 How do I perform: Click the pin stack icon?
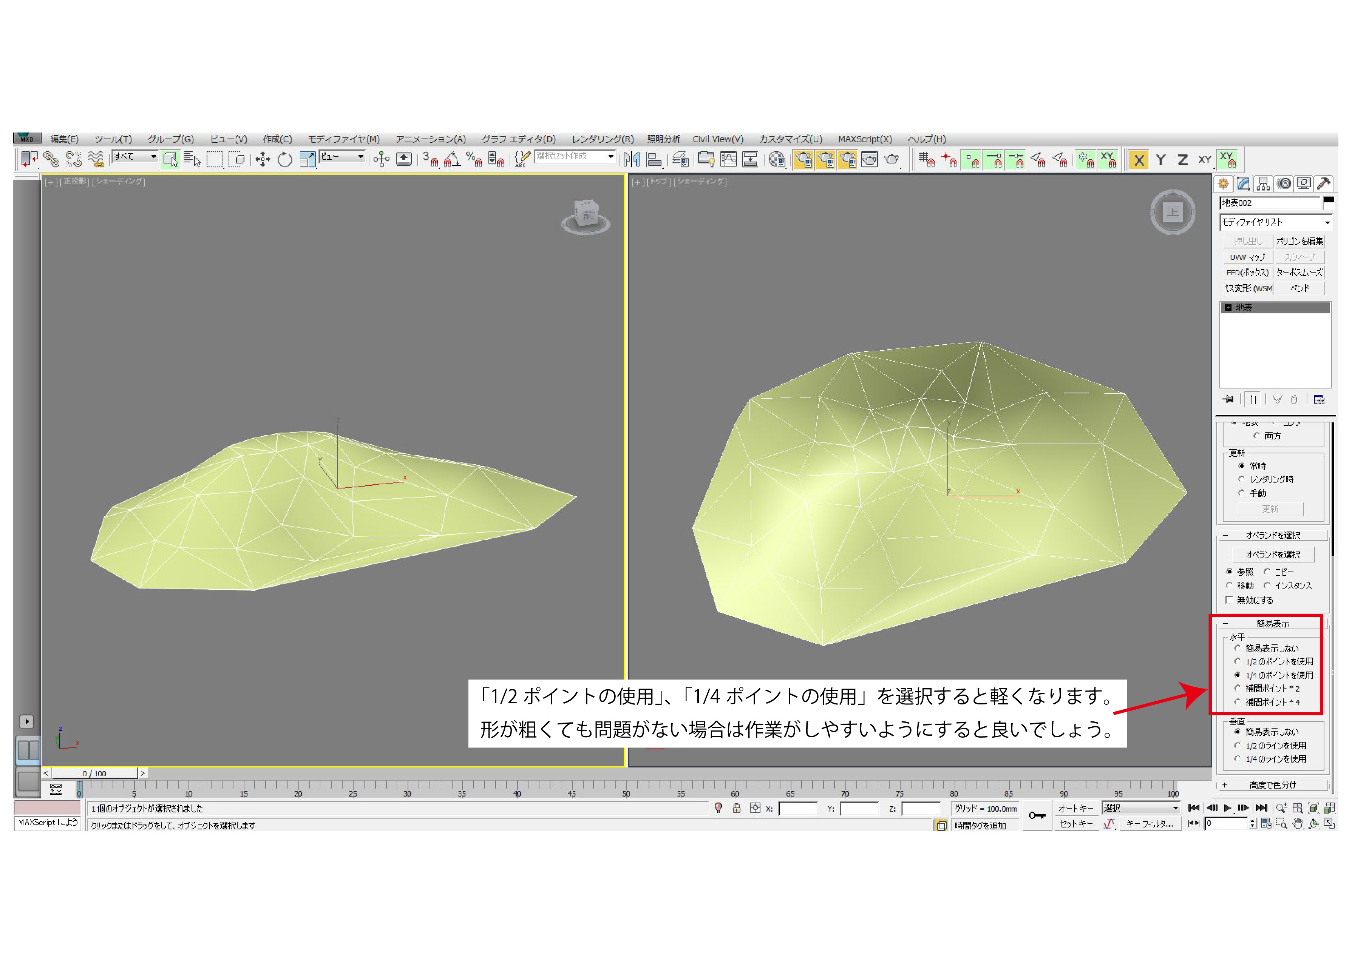1228,400
